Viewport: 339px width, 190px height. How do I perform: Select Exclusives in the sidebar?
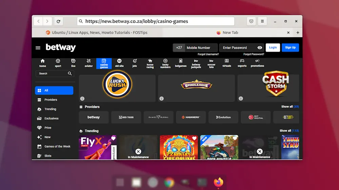(54, 118)
